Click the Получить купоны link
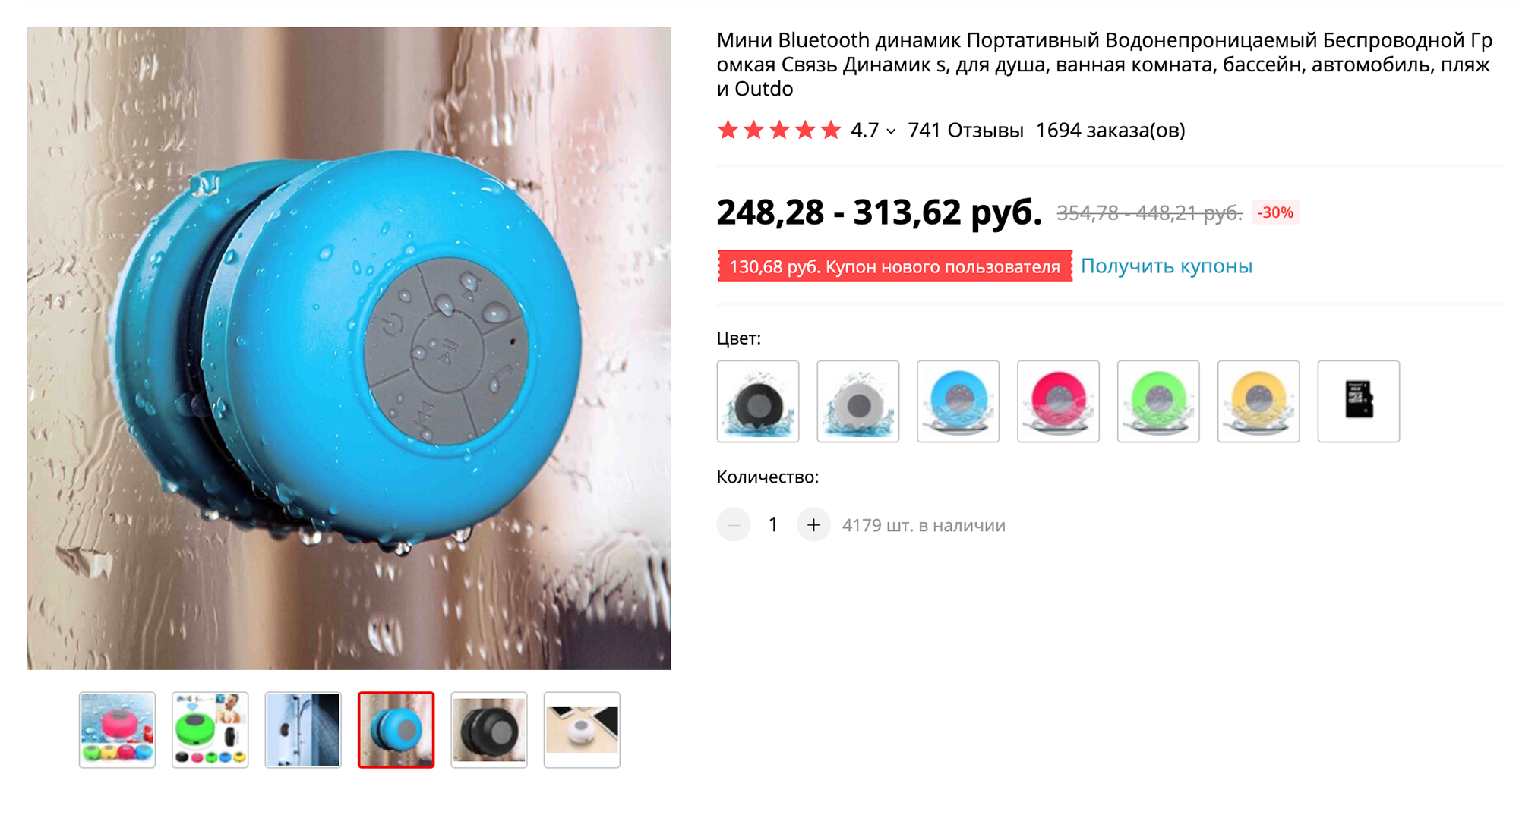Screen dimensions: 1519x815 click(x=1167, y=266)
